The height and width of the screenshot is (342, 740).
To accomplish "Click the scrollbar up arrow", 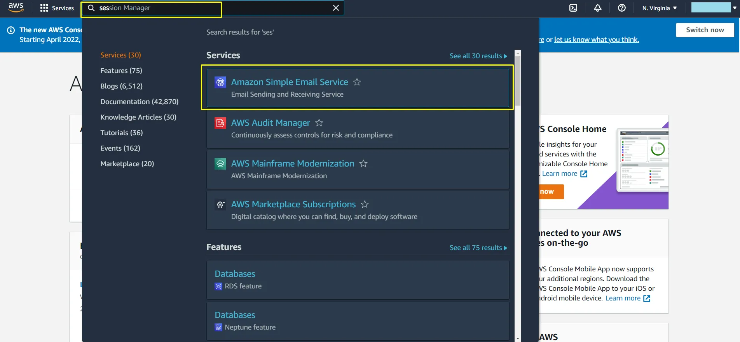I will [x=518, y=53].
